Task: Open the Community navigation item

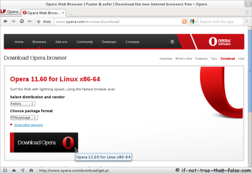Action: 85,42
